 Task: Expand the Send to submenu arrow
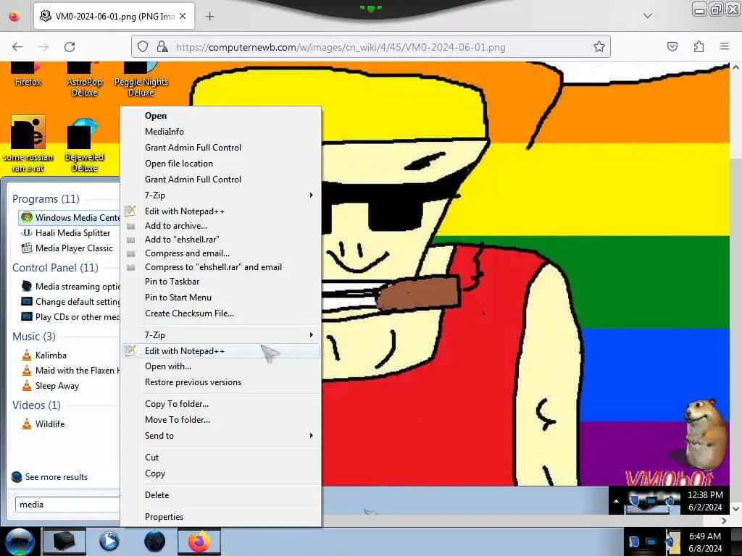coord(311,435)
